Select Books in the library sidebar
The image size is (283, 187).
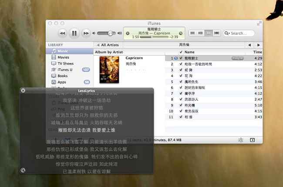coord(70,76)
